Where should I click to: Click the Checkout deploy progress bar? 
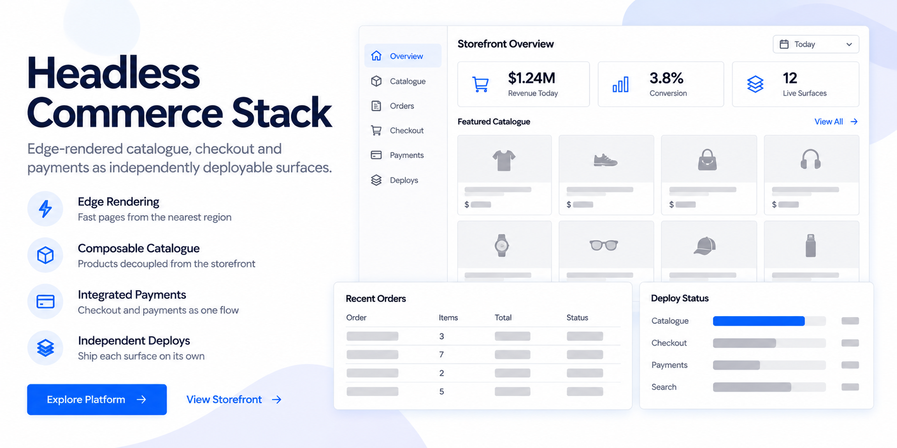click(769, 343)
